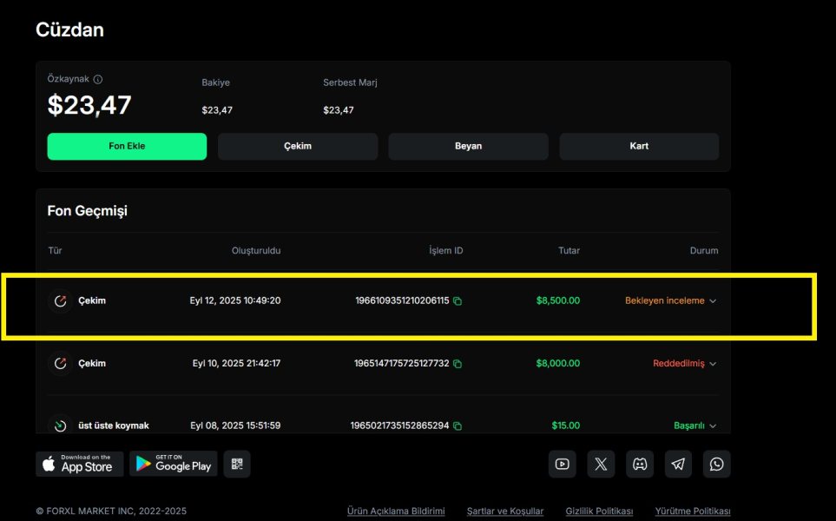
Task: Open Yürütme Politikası link
Action: point(693,511)
